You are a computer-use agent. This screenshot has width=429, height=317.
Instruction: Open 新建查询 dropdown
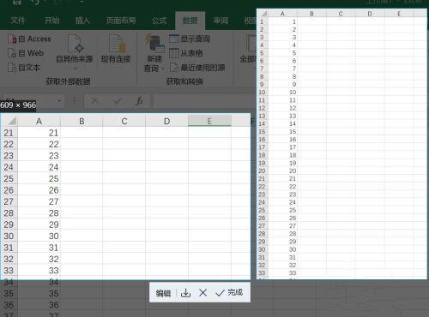(x=154, y=53)
